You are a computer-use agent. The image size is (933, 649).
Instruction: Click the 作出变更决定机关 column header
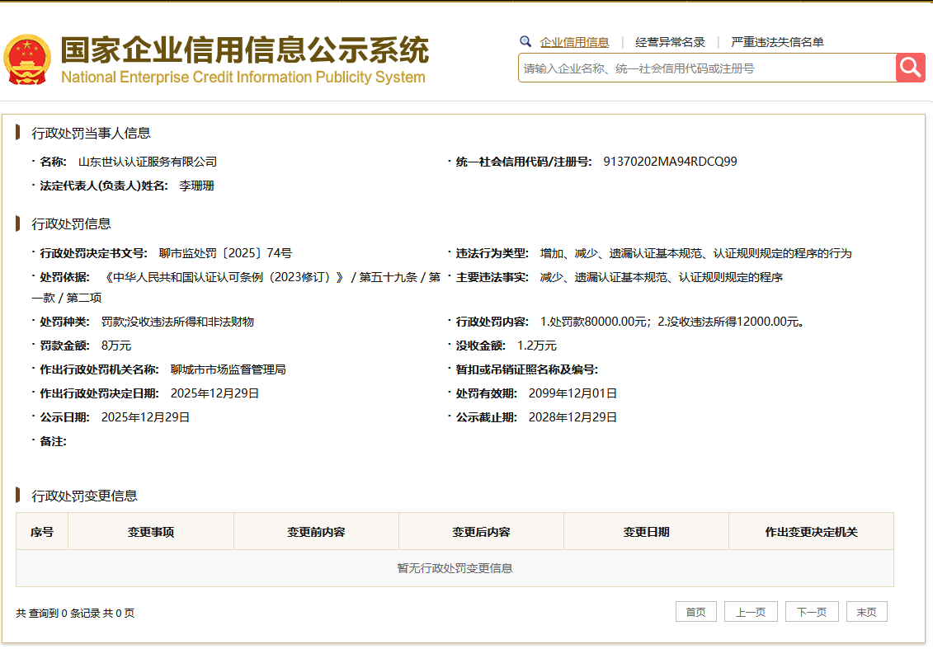[x=812, y=532]
